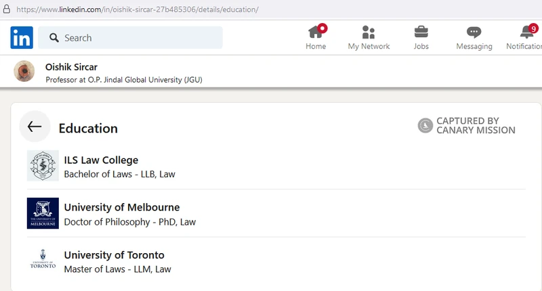The height and width of the screenshot is (291, 542).
Task: Open the Jobs section
Action: click(421, 38)
